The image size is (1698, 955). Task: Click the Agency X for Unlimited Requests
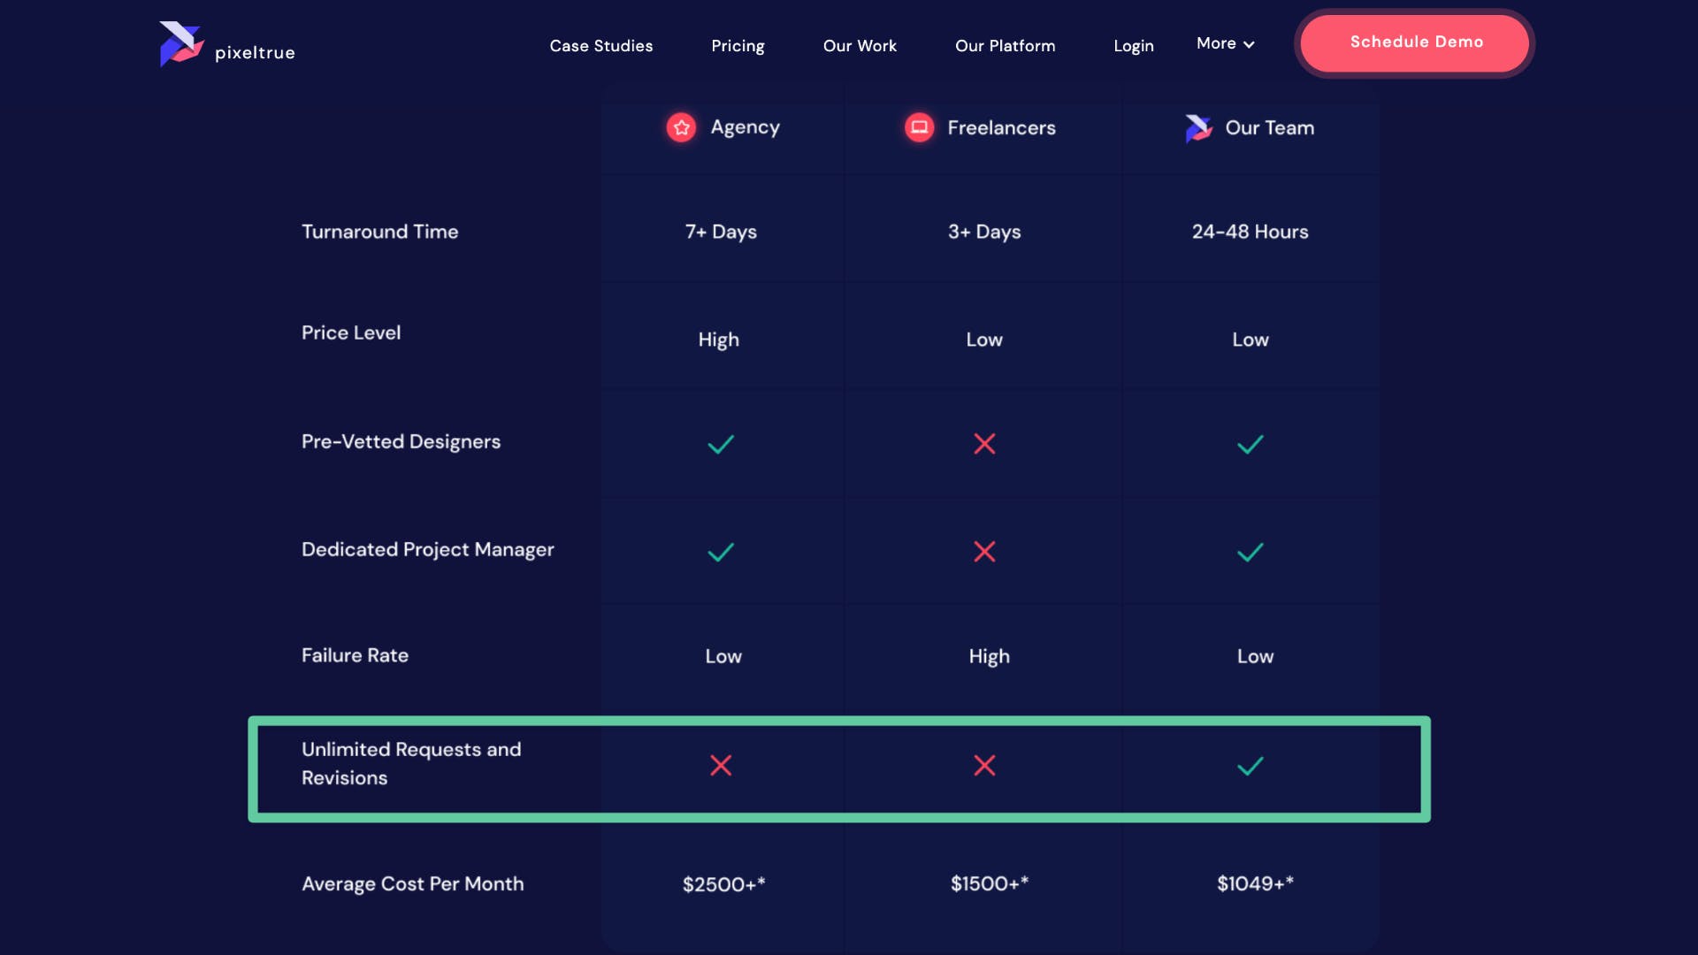(x=722, y=766)
